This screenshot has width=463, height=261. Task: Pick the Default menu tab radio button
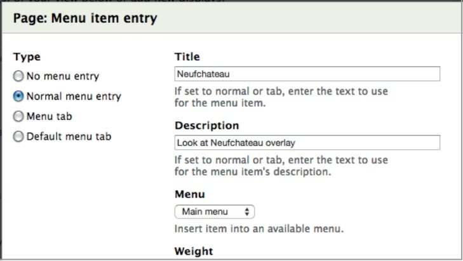tap(18, 136)
